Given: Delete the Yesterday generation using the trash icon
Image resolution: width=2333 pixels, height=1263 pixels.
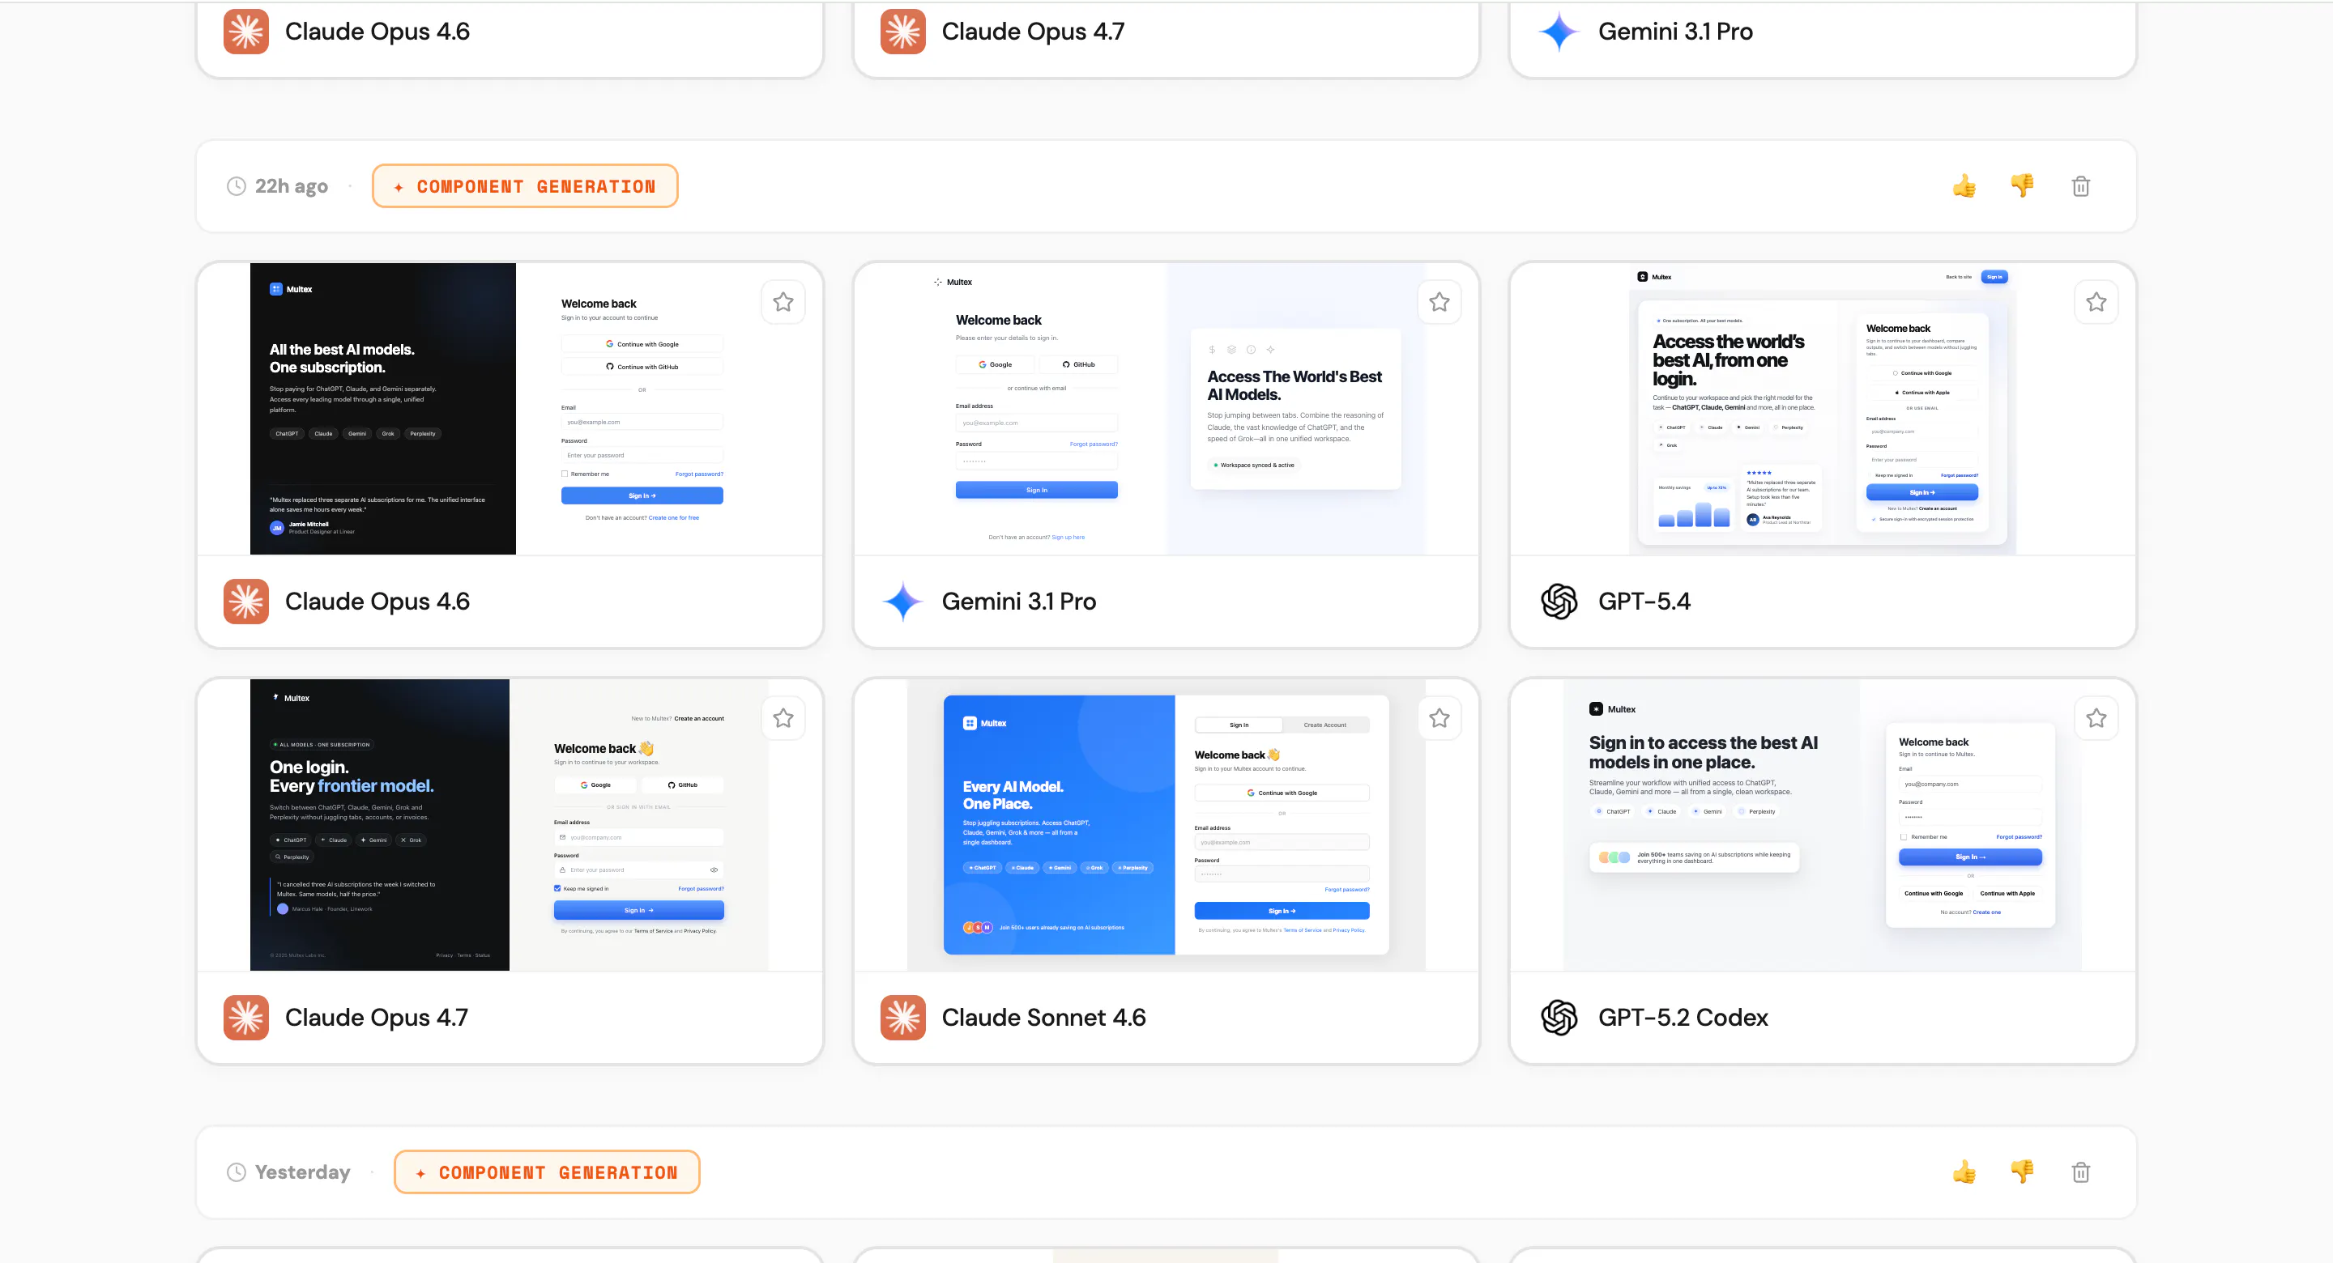Looking at the screenshot, I should point(2080,1172).
